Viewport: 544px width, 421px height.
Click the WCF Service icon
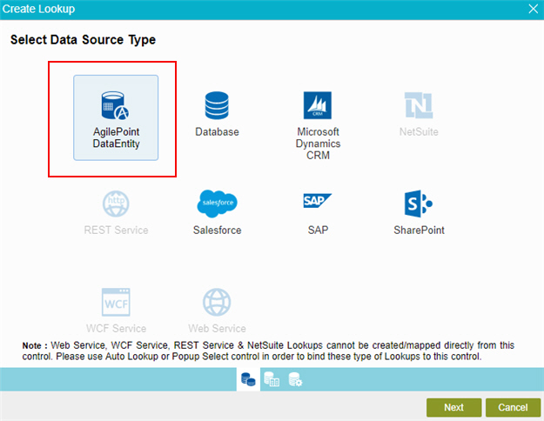(x=116, y=302)
